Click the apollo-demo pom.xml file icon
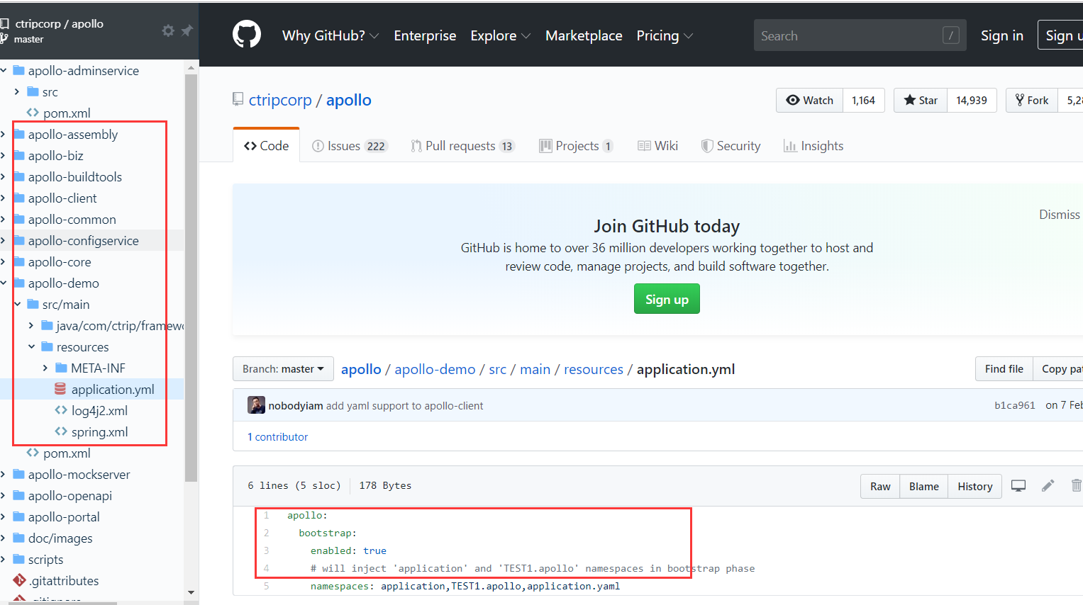This screenshot has width=1083, height=605. pyautogui.click(x=33, y=453)
